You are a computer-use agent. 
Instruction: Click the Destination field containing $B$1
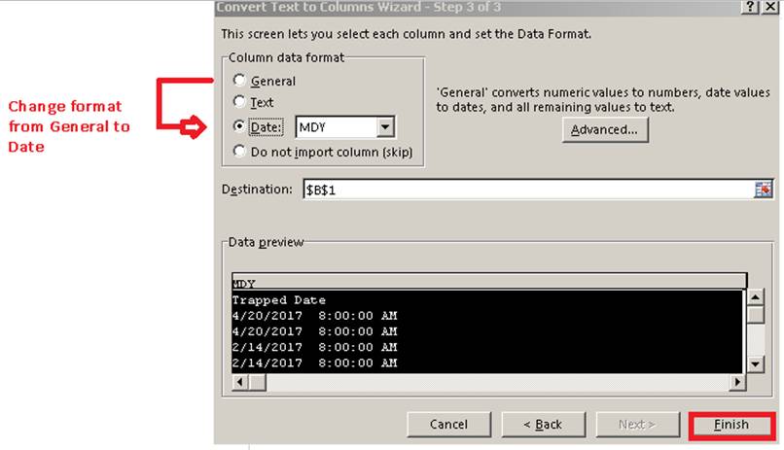[x=525, y=190]
